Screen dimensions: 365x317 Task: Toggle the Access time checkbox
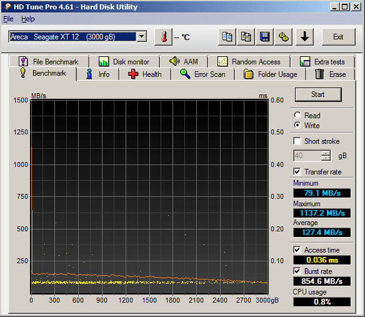tap(297, 249)
